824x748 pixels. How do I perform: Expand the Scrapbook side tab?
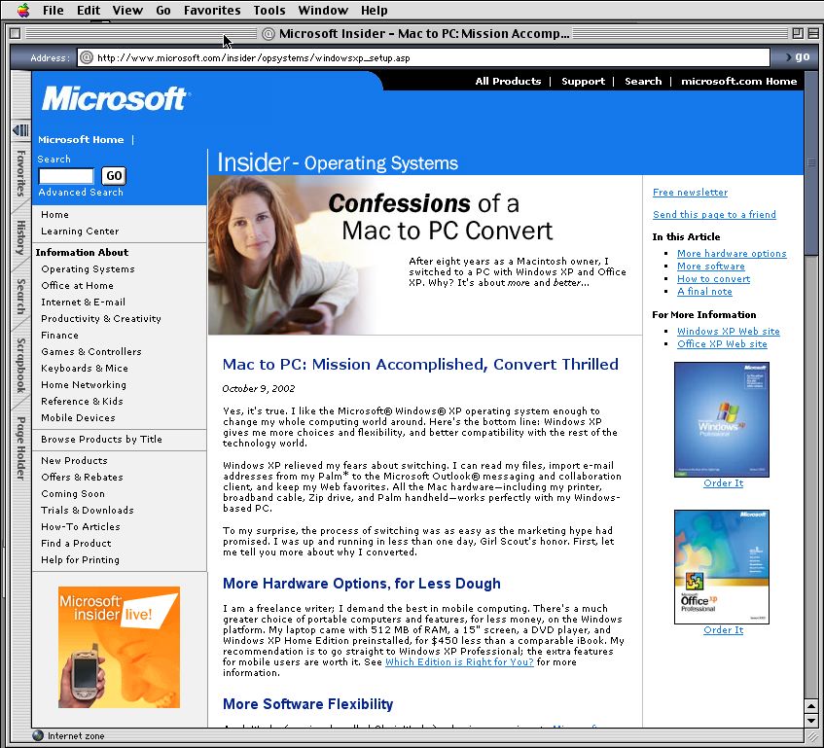[x=19, y=365]
